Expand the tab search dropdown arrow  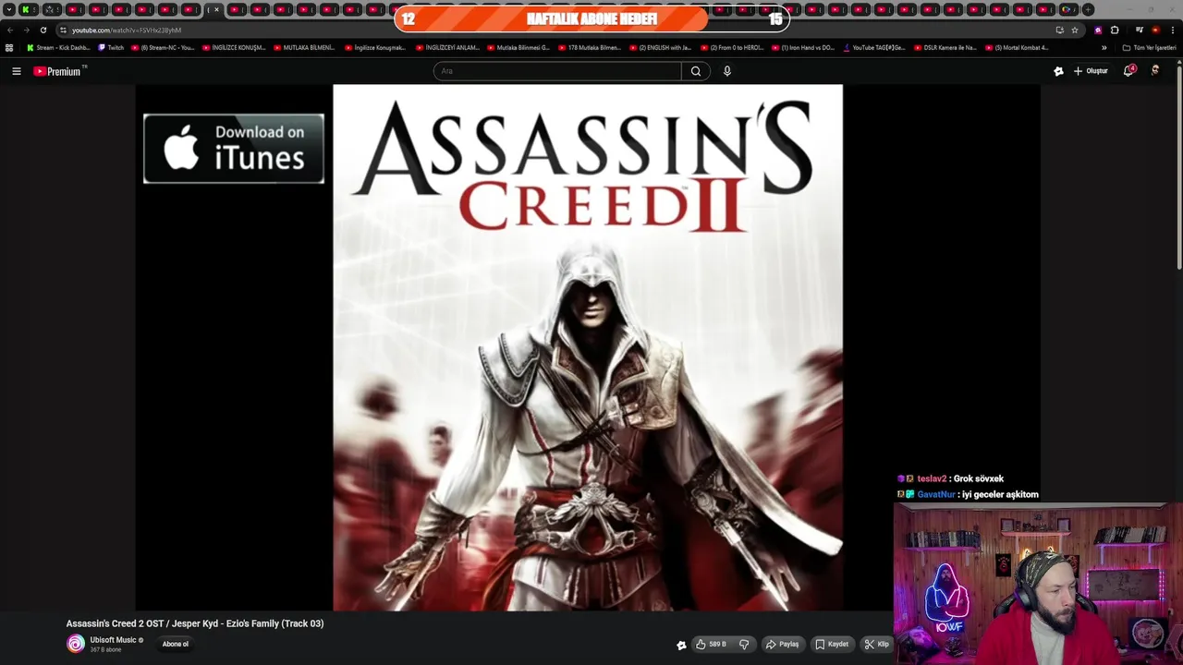(9, 9)
